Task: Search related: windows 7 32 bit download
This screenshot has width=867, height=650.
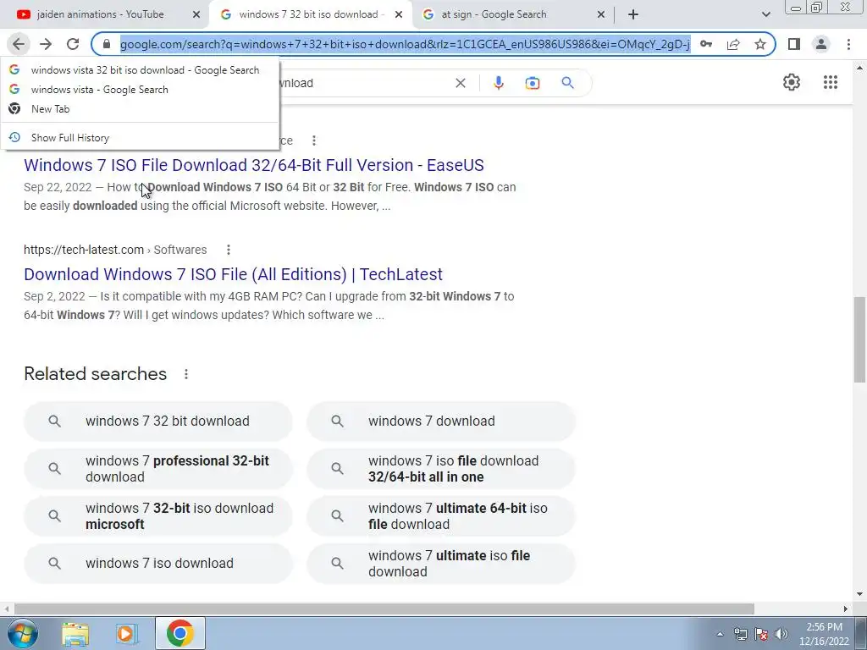Action: click(157, 421)
